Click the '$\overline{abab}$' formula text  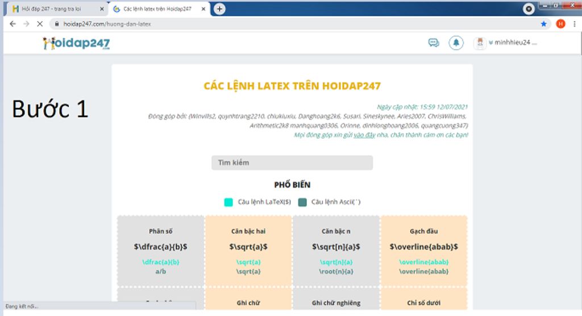point(423,247)
